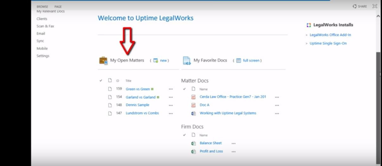The width and height of the screenshot is (382, 166).
Task: Open the Profit and Loss spreadsheet
Action: (211, 151)
